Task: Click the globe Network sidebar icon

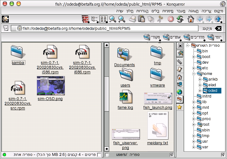Action: [x=179, y=92]
